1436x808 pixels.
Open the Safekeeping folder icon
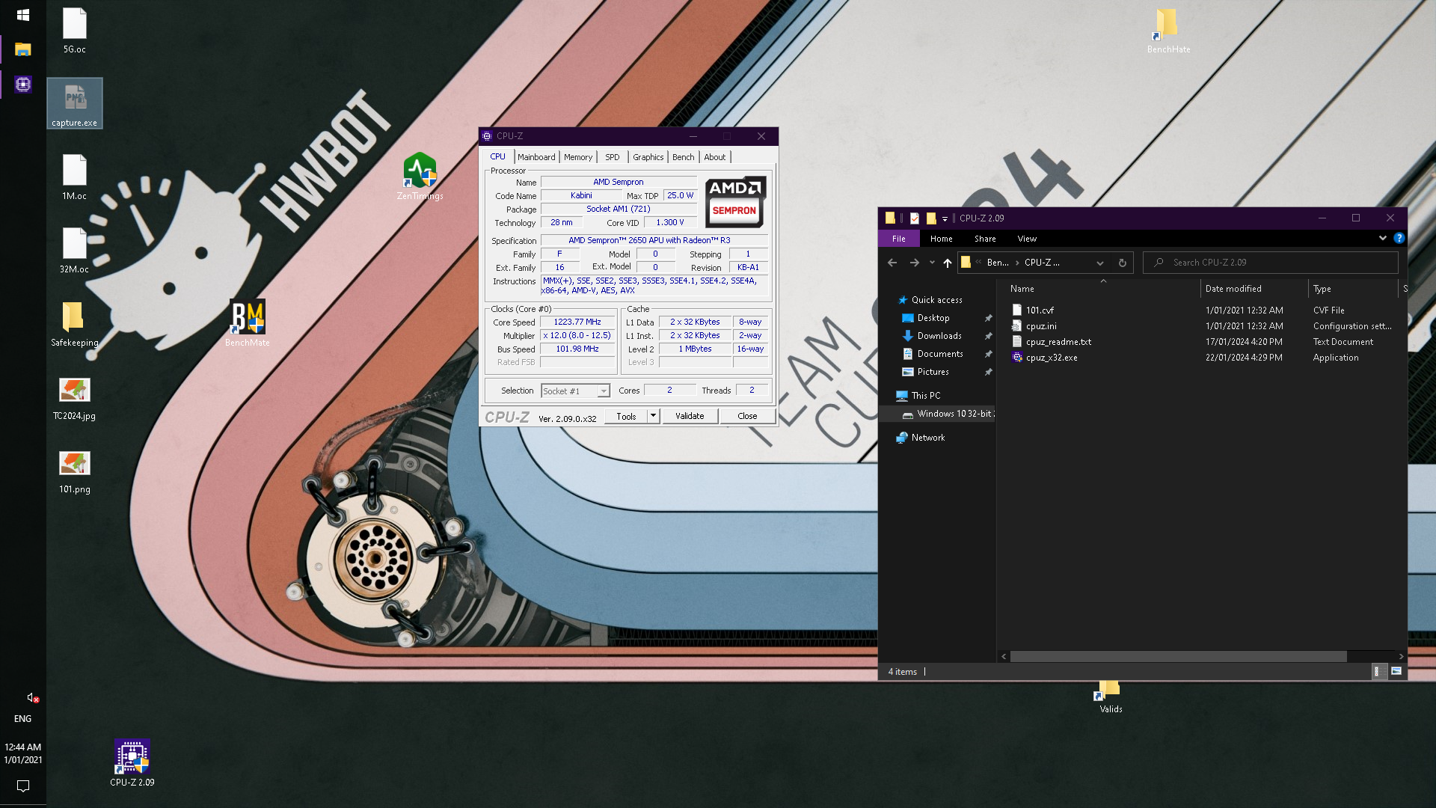pyautogui.click(x=74, y=324)
